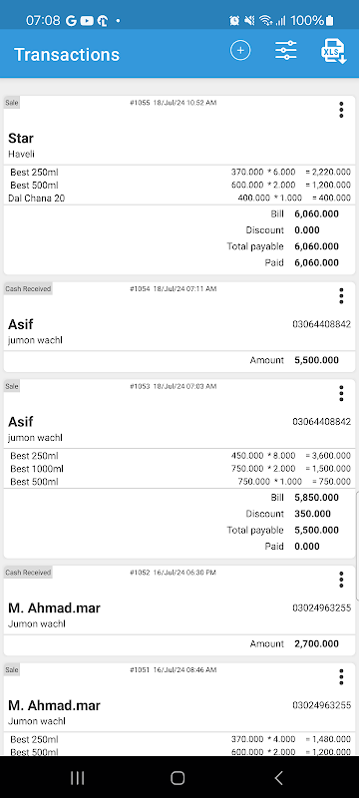This screenshot has width=359, height=798.
Task: Open the filter sliders icon
Action: click(x=286, y=51)
